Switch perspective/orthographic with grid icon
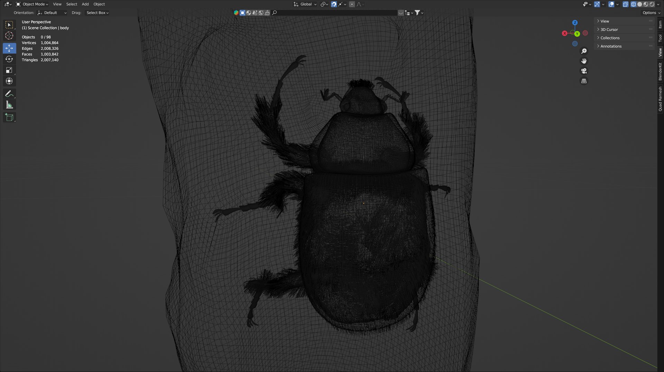This screenshot has width=664, height=372. [584, 81]
